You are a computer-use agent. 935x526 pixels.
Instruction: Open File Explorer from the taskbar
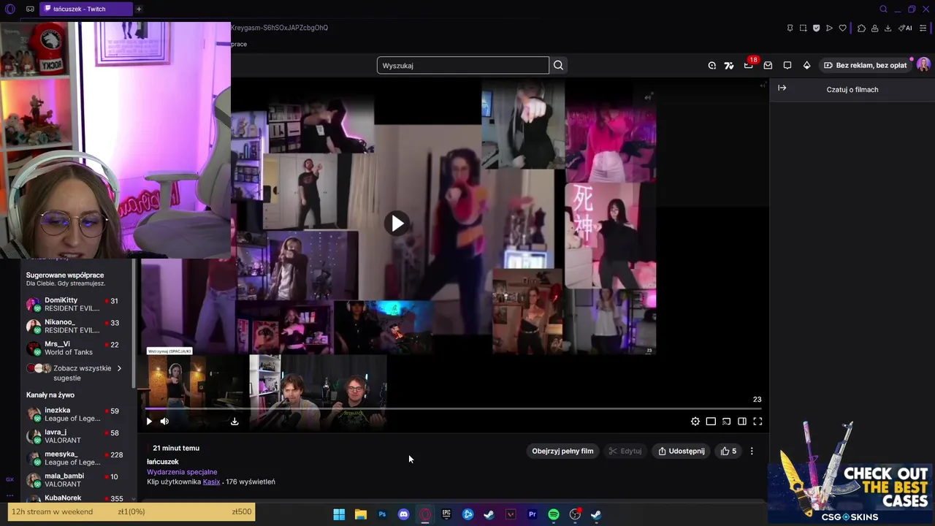click(x=360, y=514)
